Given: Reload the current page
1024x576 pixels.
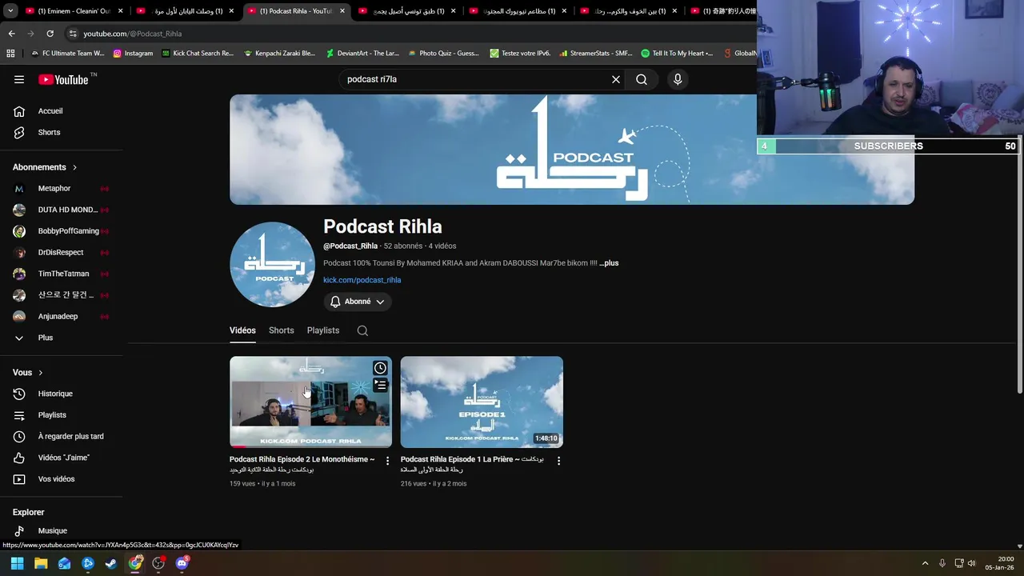Looking at the screenshot, I should [x=50, y=34].
